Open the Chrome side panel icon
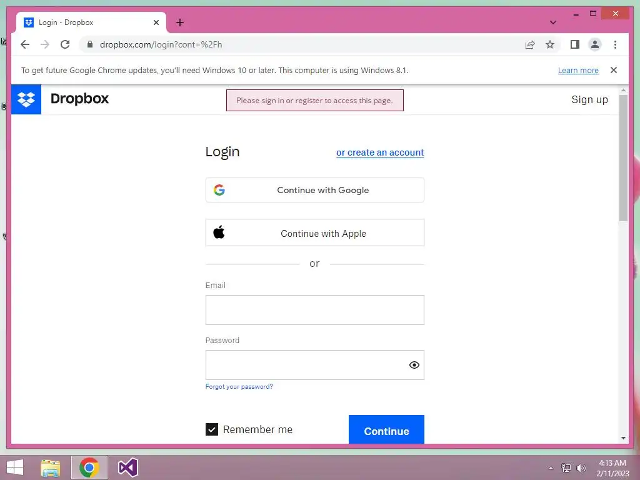 pos(575,44)
